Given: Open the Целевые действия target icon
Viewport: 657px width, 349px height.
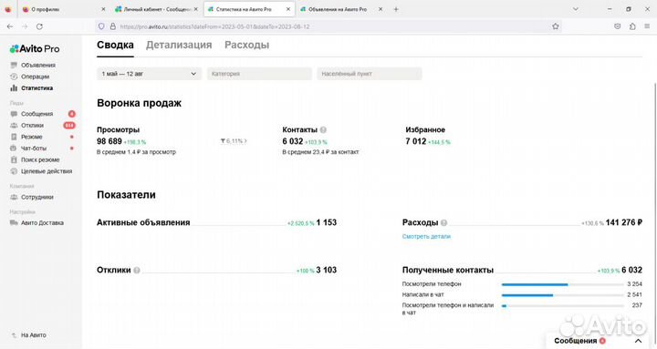Looking at the screenshot, I should pos(14,171).
